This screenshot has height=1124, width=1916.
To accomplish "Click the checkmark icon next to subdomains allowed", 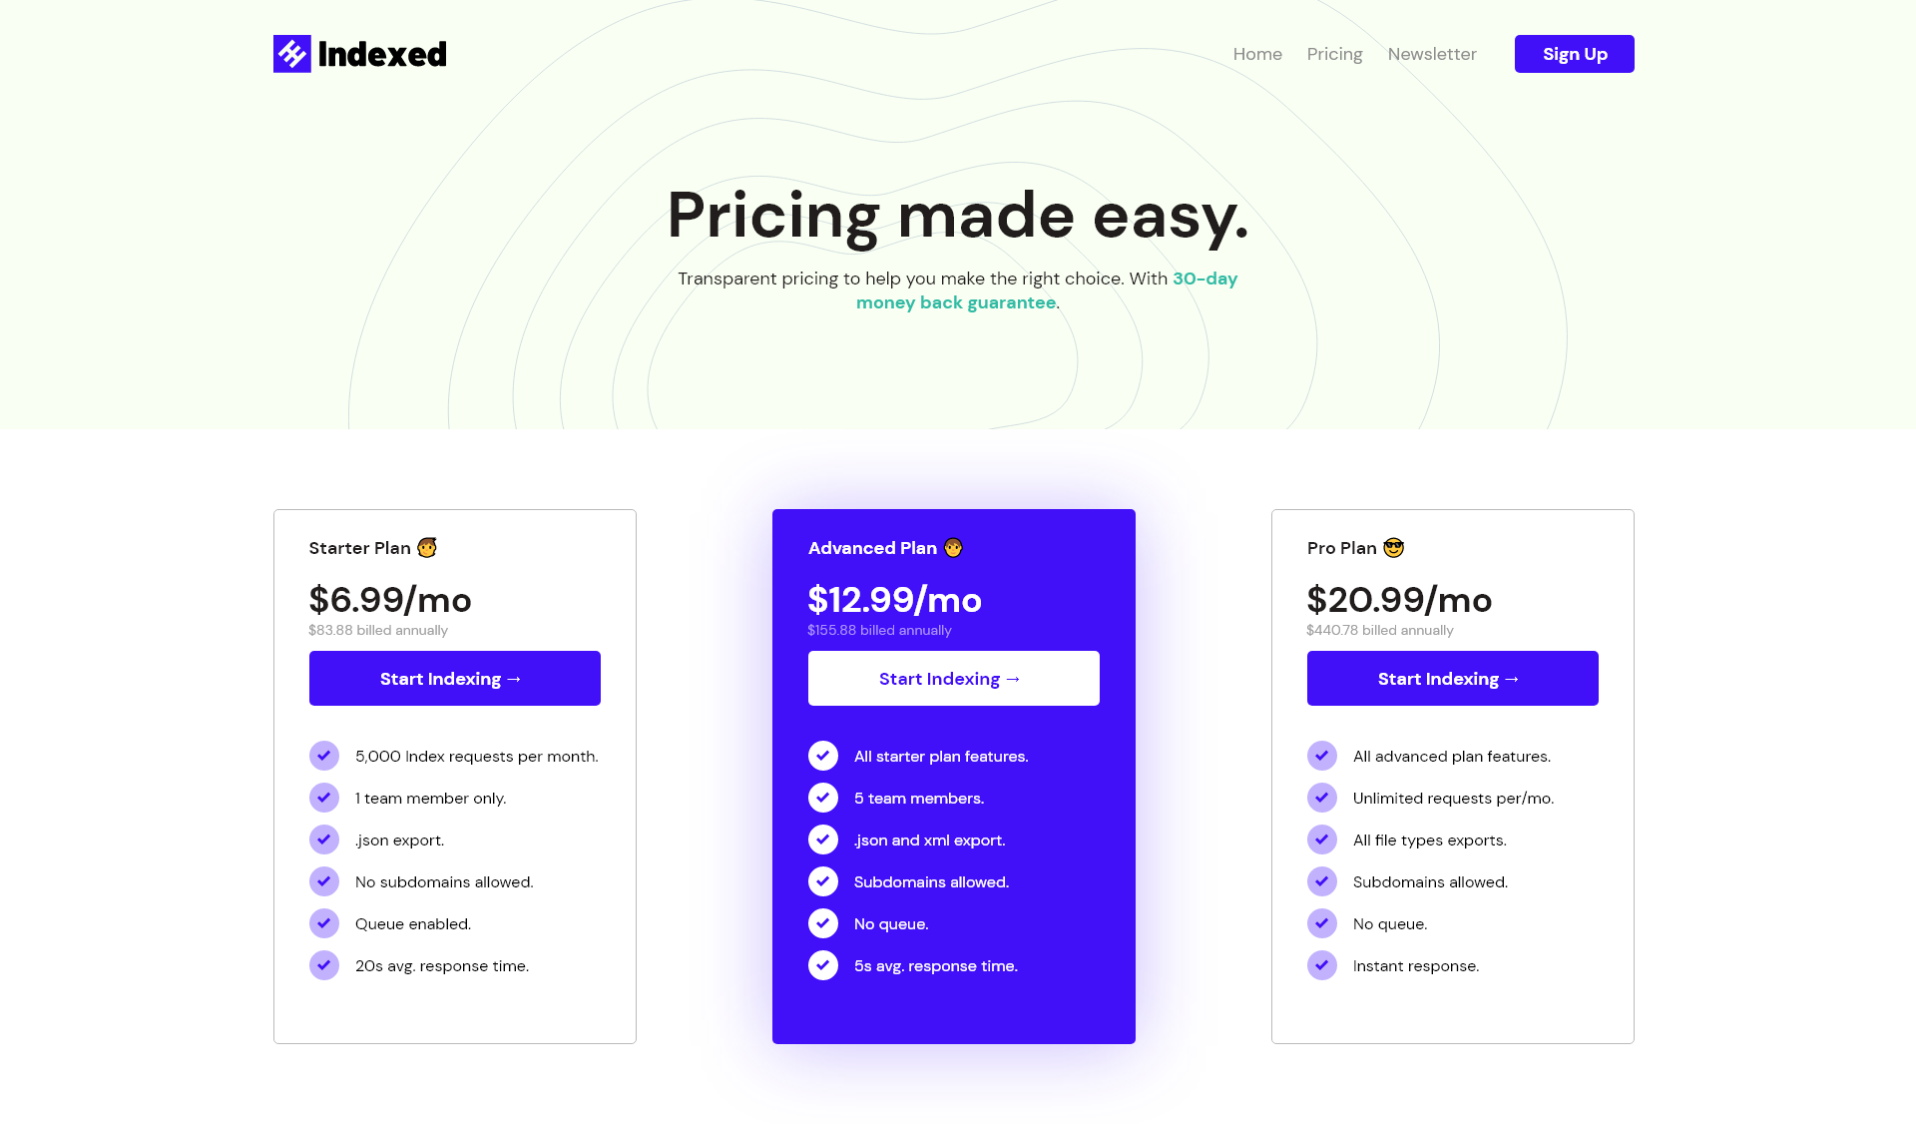I will [x=822, y=880].
